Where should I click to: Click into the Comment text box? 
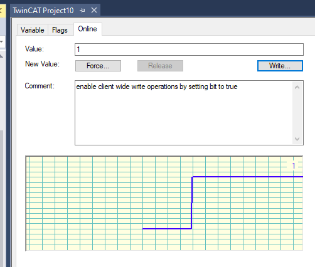click(x=184, y=113)
